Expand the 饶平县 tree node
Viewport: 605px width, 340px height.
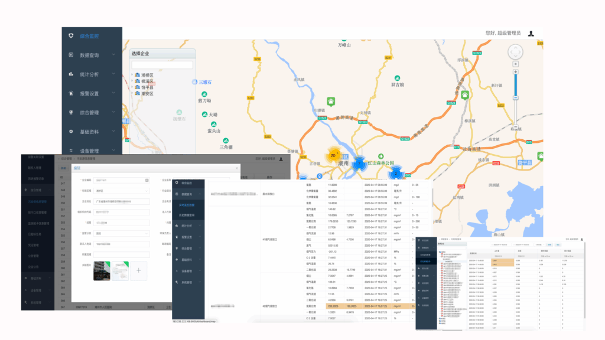click(x=132, y=87)
